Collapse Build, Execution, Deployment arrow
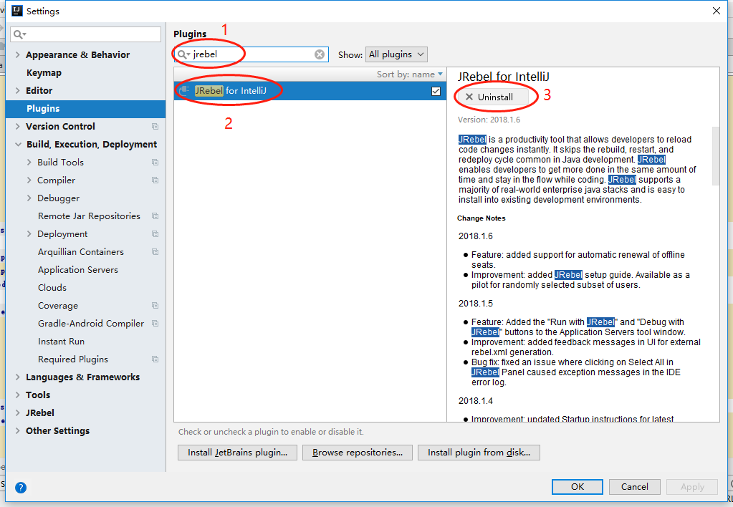The height and width of the screenshot is (507, 733). click(x=18, y=145)
